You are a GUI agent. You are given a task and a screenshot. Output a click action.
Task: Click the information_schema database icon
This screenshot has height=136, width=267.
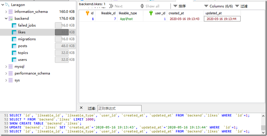tap(11, 12)
